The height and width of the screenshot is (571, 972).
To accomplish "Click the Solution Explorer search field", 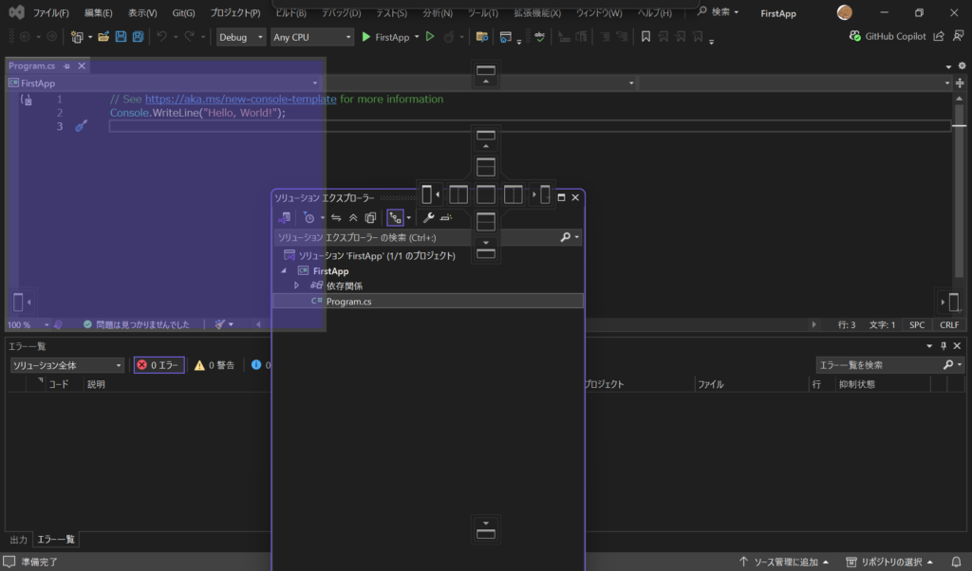I will (416, 237).
